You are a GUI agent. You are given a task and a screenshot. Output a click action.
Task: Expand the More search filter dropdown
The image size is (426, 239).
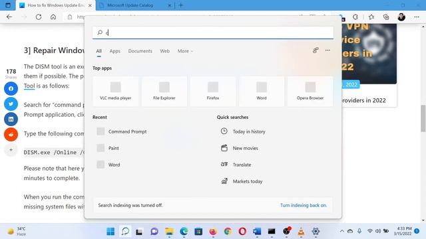(x=185, y=51)
